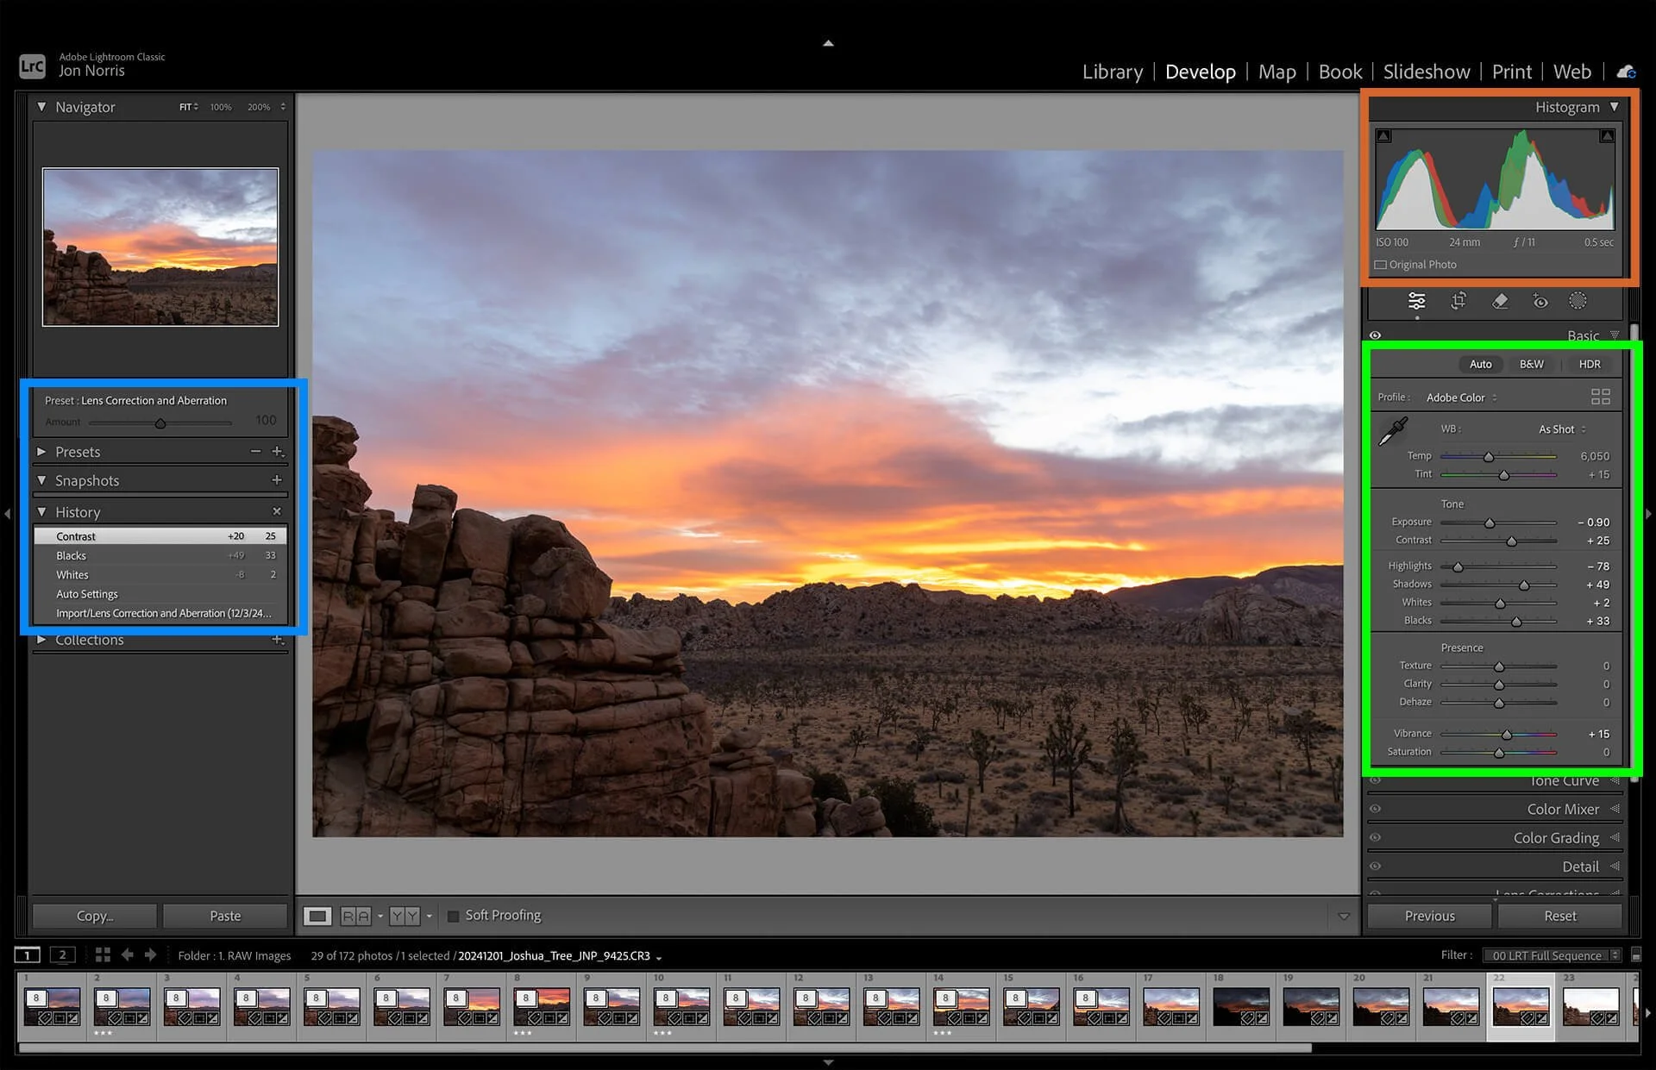
Task: Toggle Color Mixer panel visibility eye
Action: pyautogui.click(x=1375, y=809)
